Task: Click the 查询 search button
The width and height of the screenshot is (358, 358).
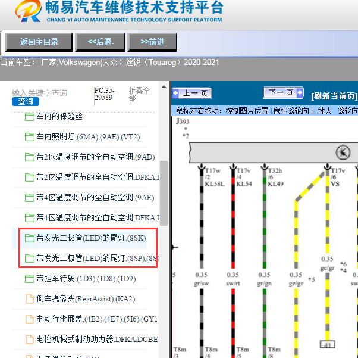Action: pos(26,102)
